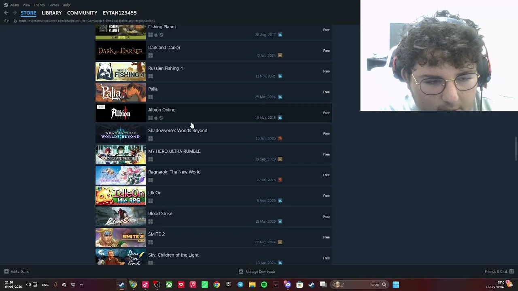Switch to the LIBRARY tab
Screen dimensions: 518x291
click(x=52, y=13)
